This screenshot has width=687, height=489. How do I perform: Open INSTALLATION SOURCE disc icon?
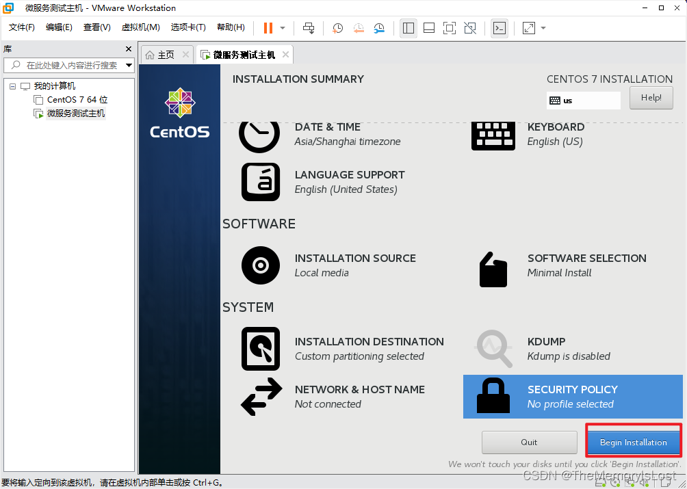[x=261, y=265]
